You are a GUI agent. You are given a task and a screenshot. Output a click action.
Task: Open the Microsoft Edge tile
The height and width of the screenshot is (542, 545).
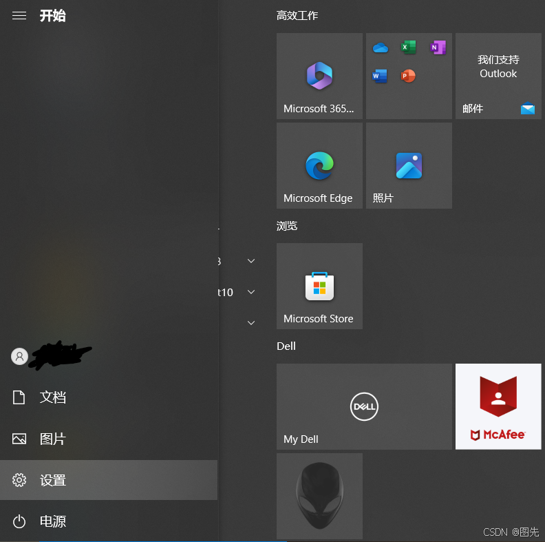coord(319,165)
